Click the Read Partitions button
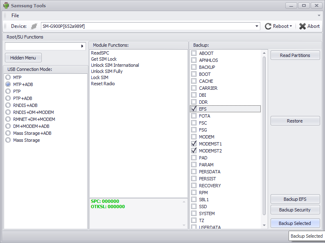Viewport: 325px width, 243px height. tap(295, 55)
